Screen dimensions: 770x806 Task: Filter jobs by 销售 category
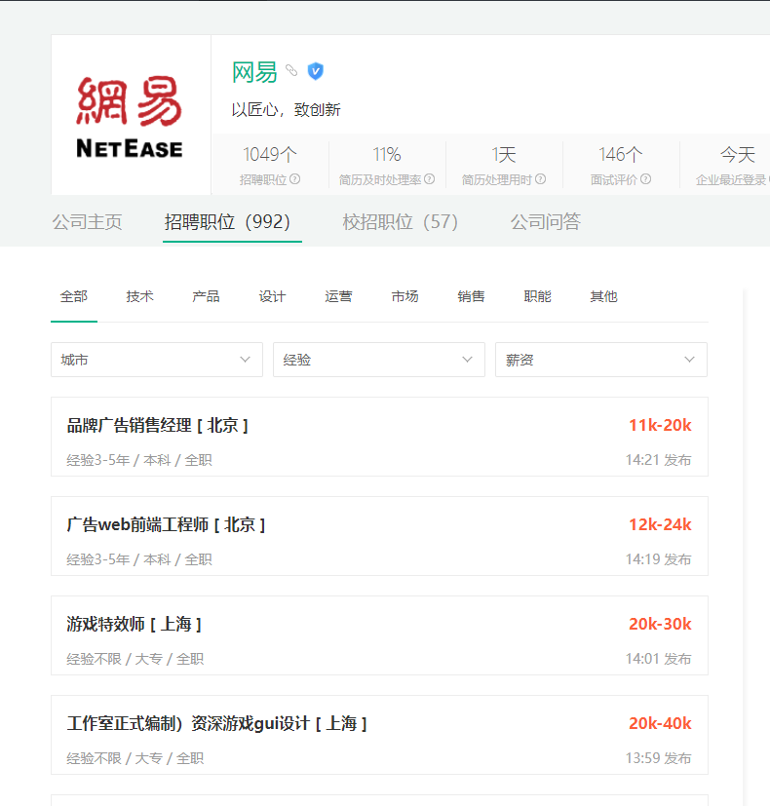471,296
